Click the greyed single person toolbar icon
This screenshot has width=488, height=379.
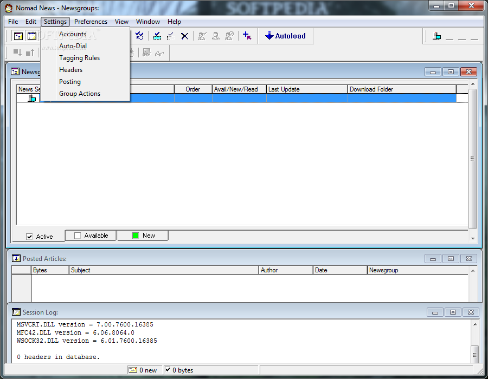(216, 36)
